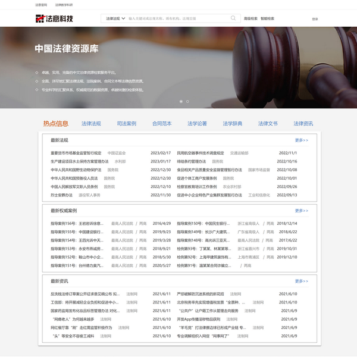This screenshot has width=357, height=357.
Task: Select the first banner carousel dot
Action: pos(181,101)
